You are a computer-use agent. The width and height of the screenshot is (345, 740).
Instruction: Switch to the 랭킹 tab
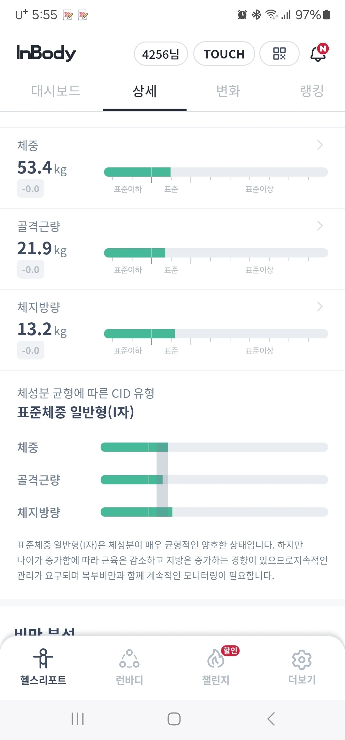pyautogui.click(x=312, y=91)
